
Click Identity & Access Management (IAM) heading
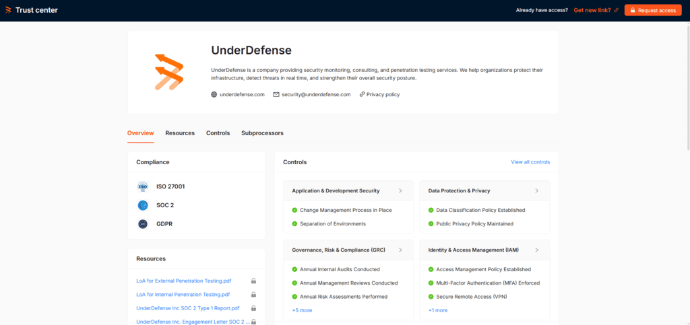[x=474, y=250]
